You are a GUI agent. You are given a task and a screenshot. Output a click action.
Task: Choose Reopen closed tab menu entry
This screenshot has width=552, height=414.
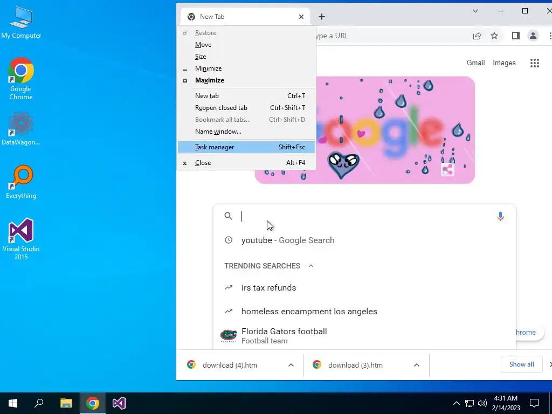pos(246,108)
